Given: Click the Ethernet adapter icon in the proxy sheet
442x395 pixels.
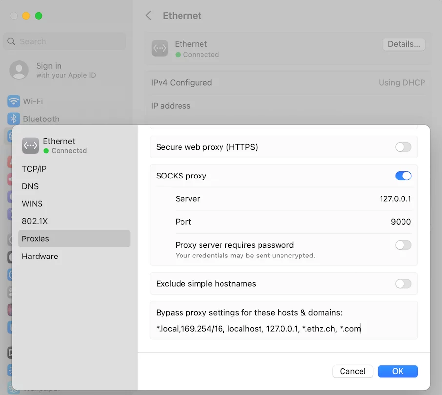Looking at the screenshot, I should [30, 145].
